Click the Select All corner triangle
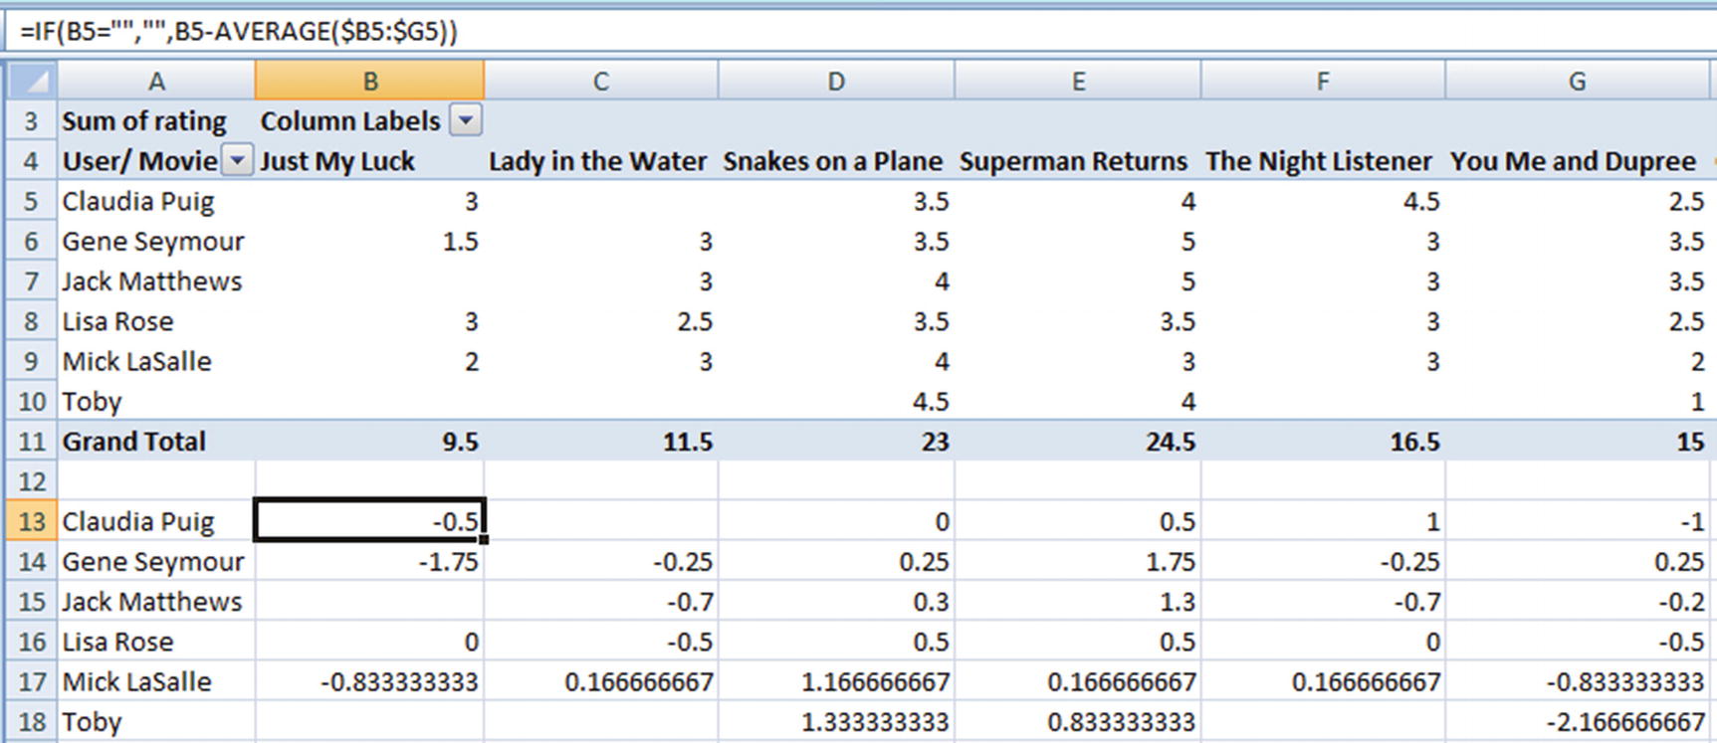Screen dimensions: 1717x743 click(x=31, y=81)
